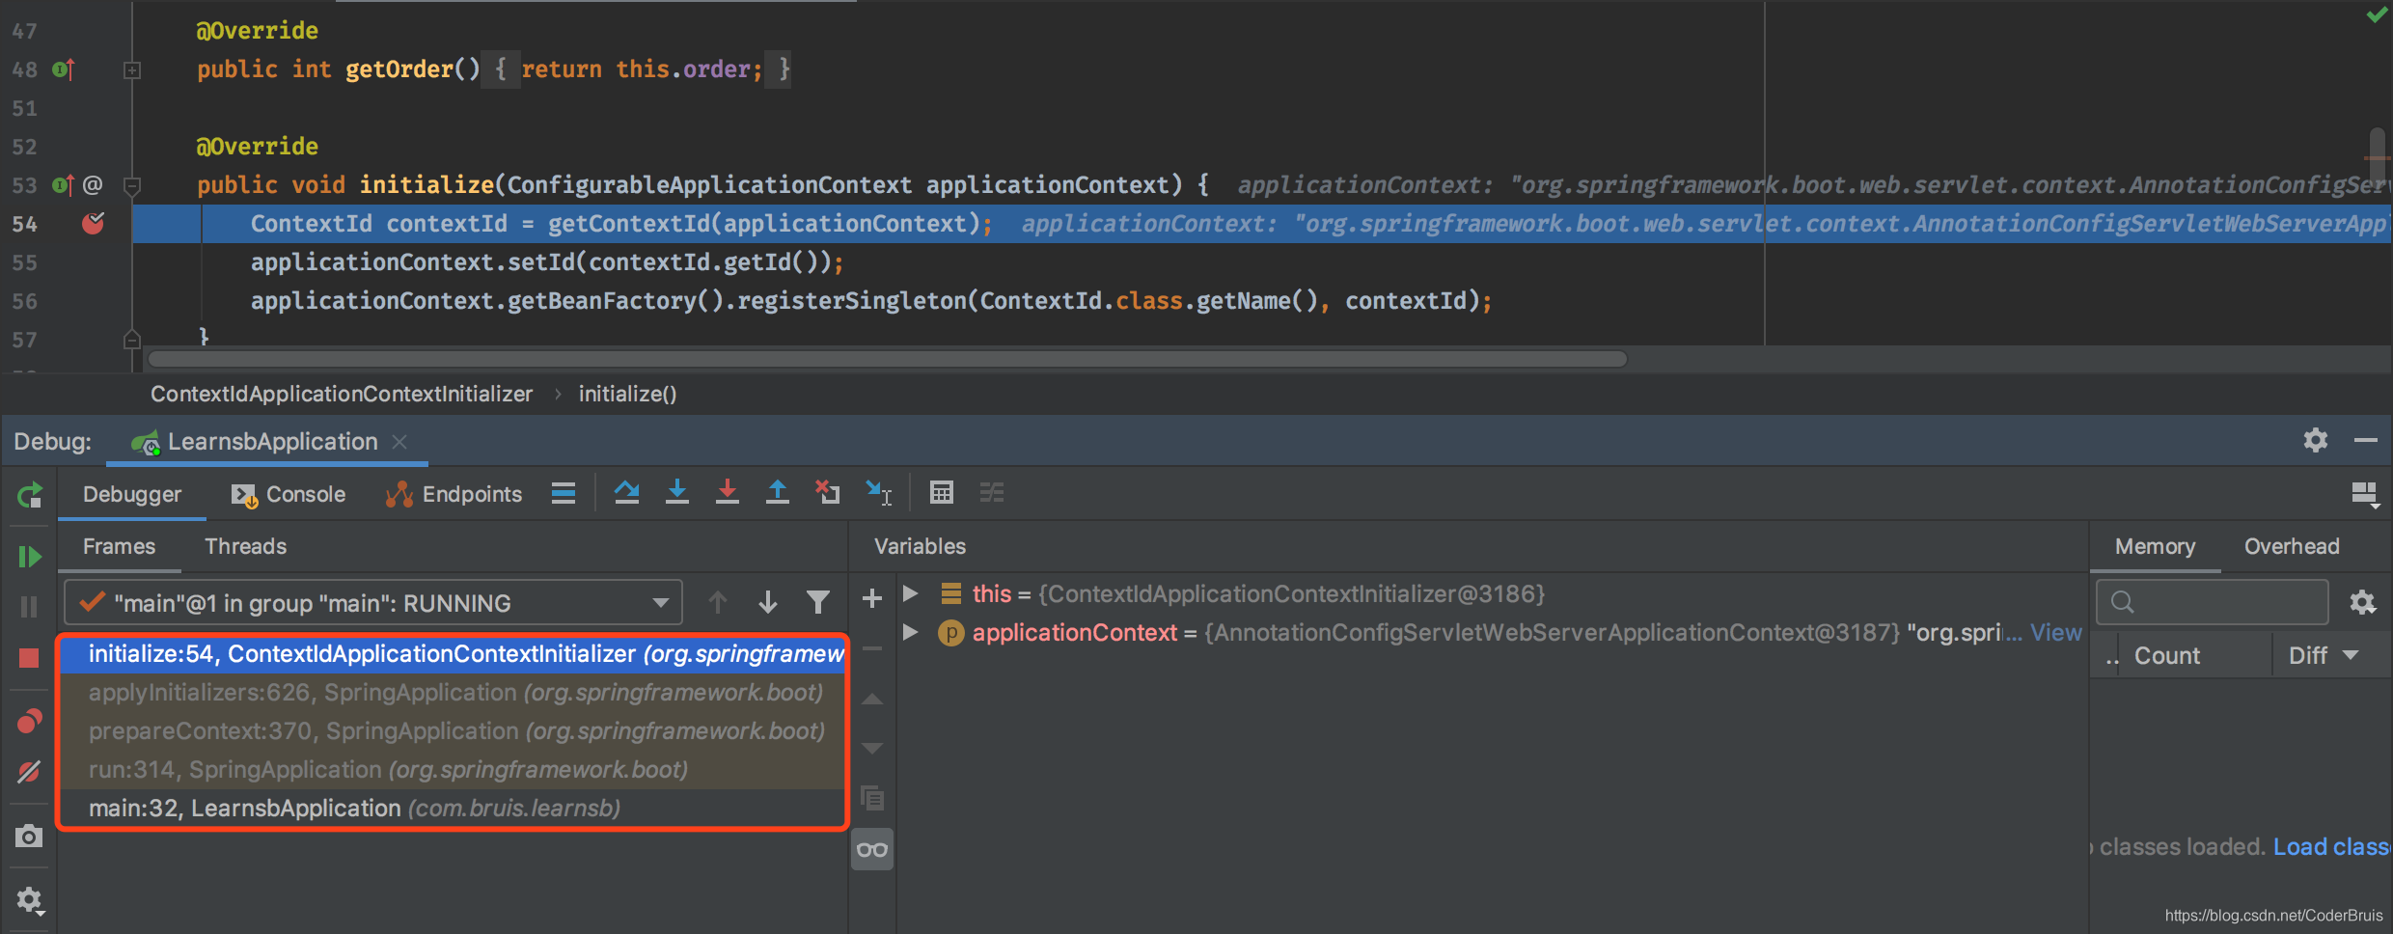The height and width of the screenshot is (934, 2393).
Task: Click the Step Out icon
Action: tap(777, 492)
